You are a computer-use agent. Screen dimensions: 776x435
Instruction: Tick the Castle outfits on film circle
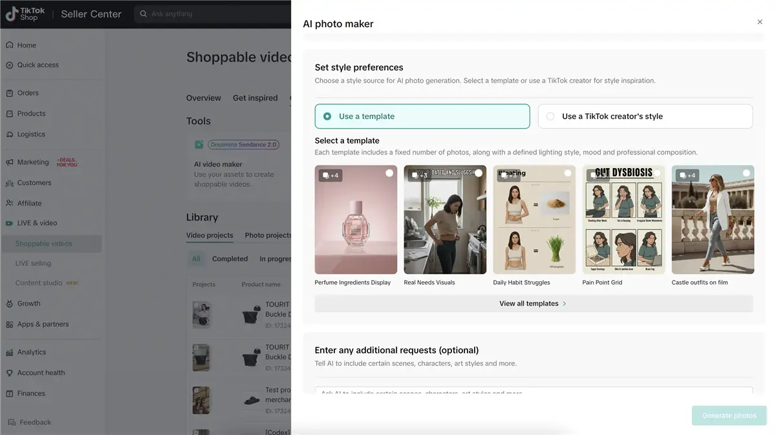[x=746, y=173]
